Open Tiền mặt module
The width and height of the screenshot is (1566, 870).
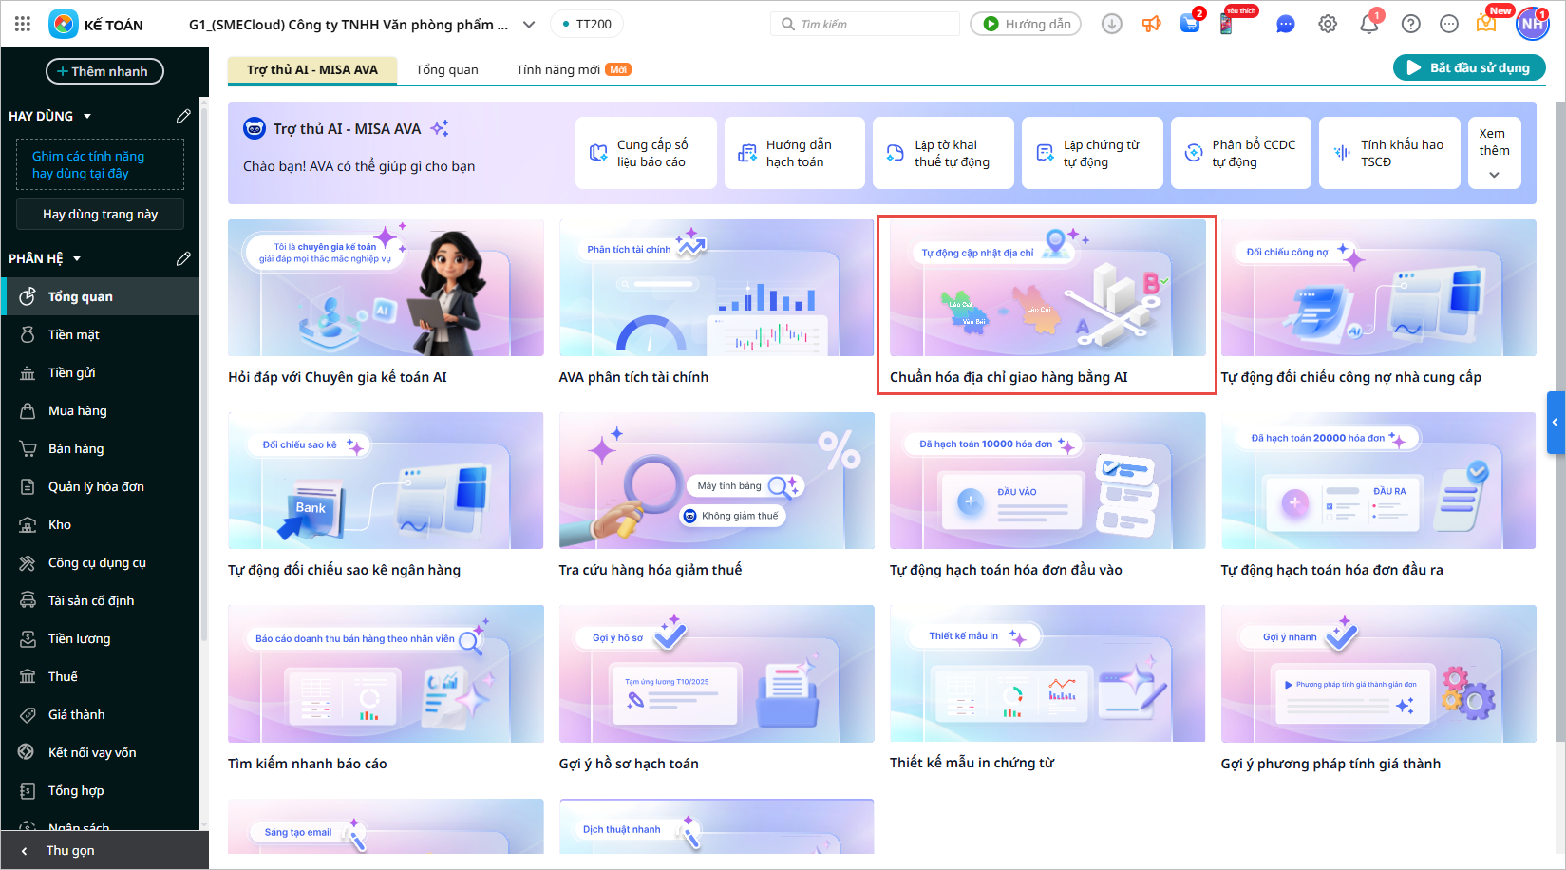[x=100, y=334]
